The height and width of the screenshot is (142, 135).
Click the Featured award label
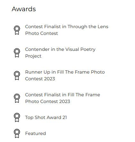click(x=36, y=133)
